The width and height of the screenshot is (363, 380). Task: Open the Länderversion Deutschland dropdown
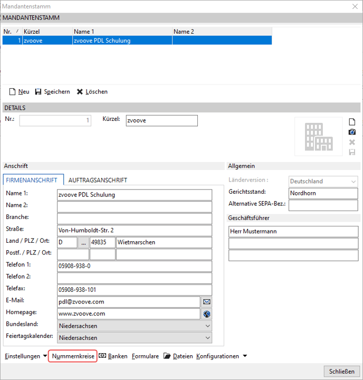(x=323, y=181)
